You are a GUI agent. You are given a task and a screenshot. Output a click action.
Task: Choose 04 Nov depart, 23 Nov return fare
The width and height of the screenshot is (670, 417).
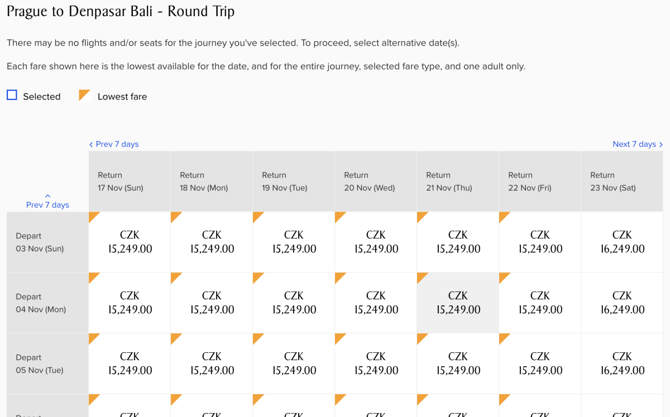(x=622, y=303)
